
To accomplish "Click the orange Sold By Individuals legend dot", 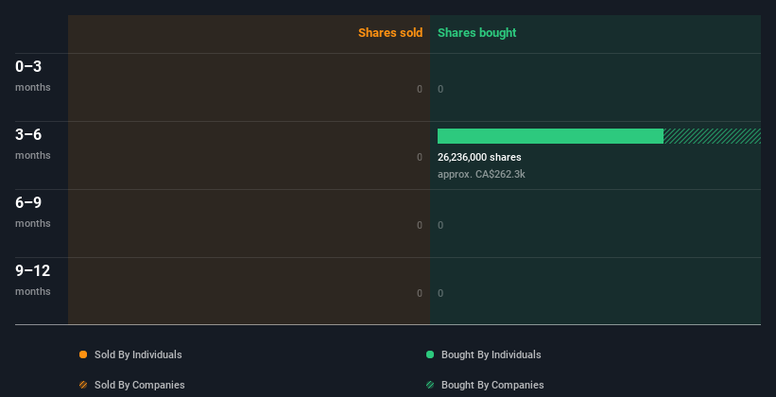I will (x=83, y=354).
